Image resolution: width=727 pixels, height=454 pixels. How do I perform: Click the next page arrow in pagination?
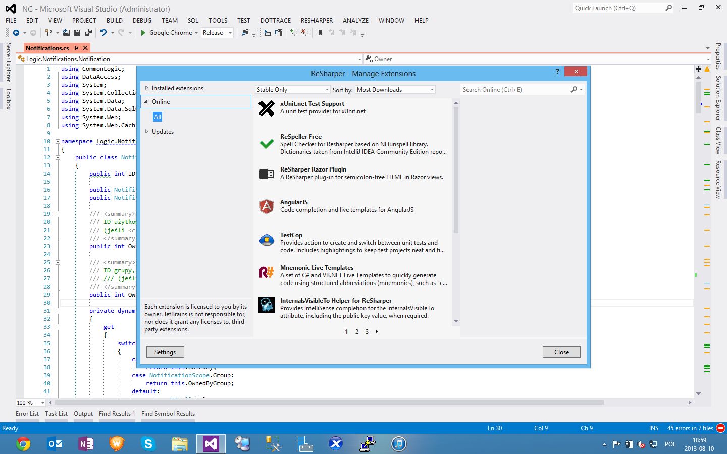coord(377,332)
